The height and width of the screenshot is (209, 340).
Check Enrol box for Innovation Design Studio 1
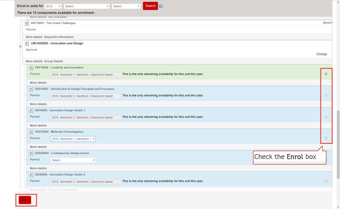(326, 117)
